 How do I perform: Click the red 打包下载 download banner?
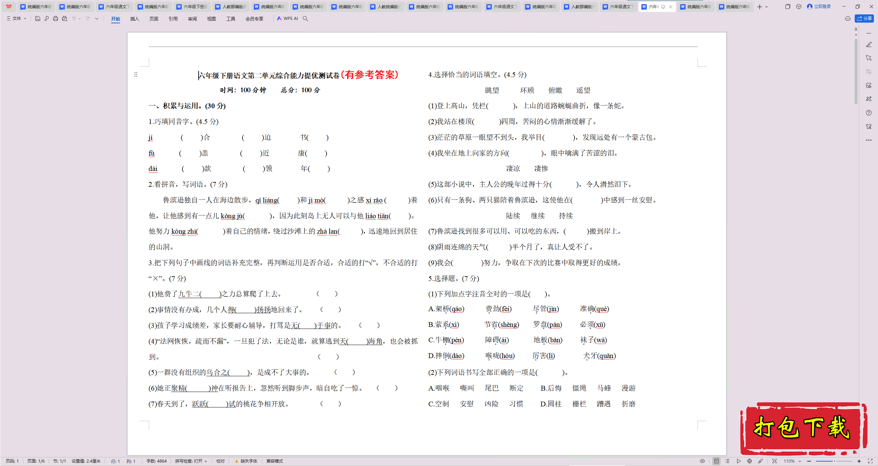click(x=803, y=429)
